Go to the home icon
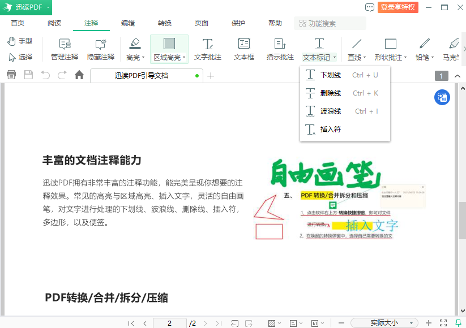This screenshot has height=328, width=466. 79,75
